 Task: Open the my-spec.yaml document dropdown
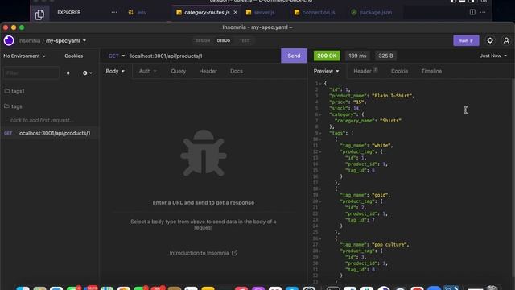[x=66, y=41]
